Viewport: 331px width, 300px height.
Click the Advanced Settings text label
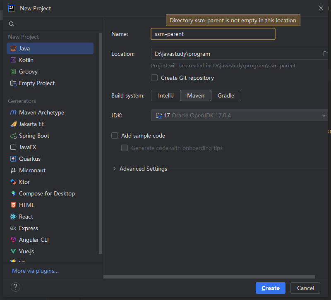(143, 169)
